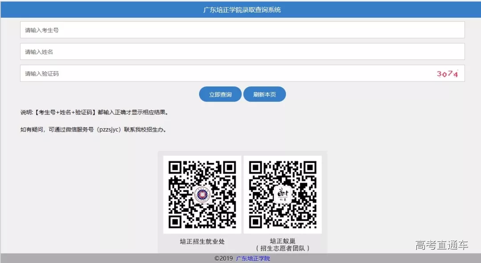
Task: Click the 培正蚁巢 caption label
Action: pos(282,241)
